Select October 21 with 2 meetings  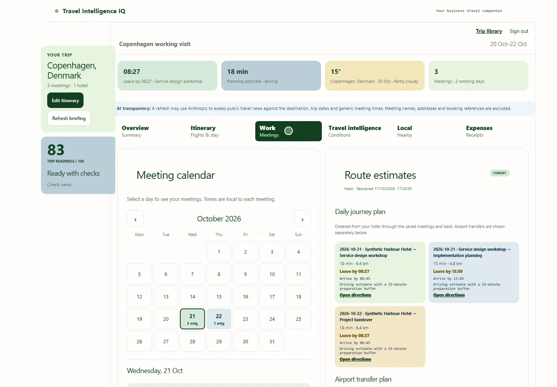[192, 319]
